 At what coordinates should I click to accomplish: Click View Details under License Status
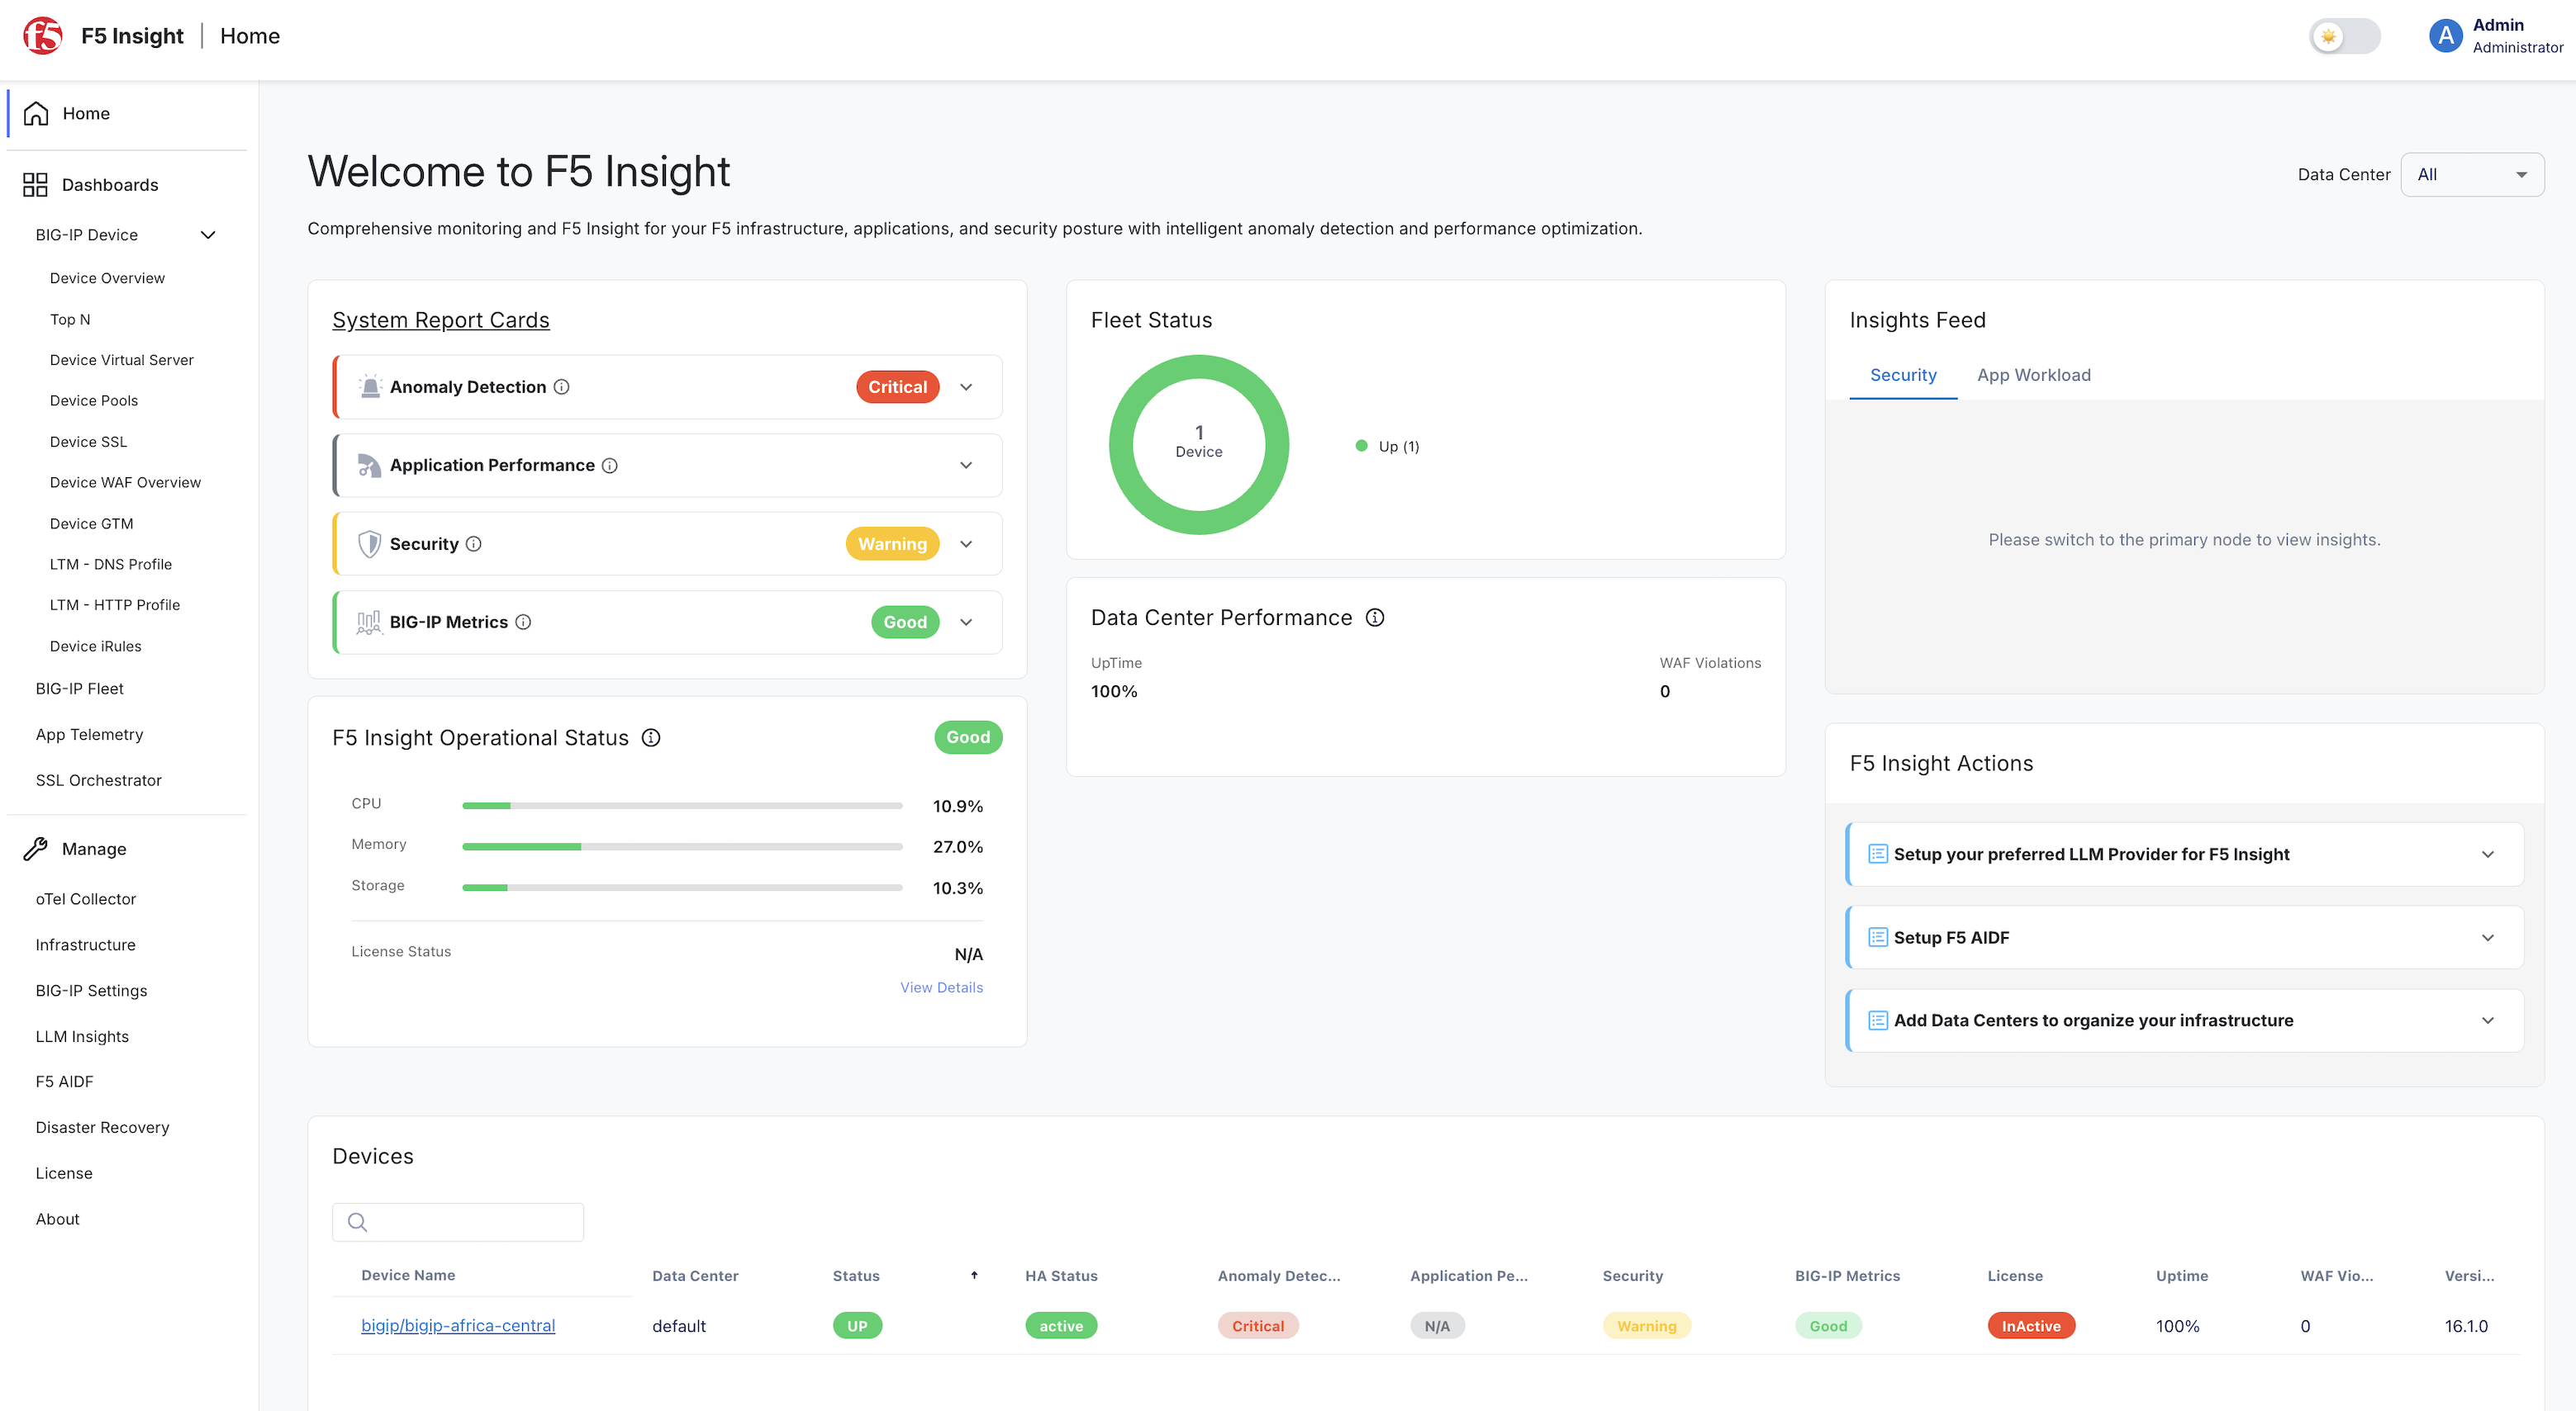[941, 987]
